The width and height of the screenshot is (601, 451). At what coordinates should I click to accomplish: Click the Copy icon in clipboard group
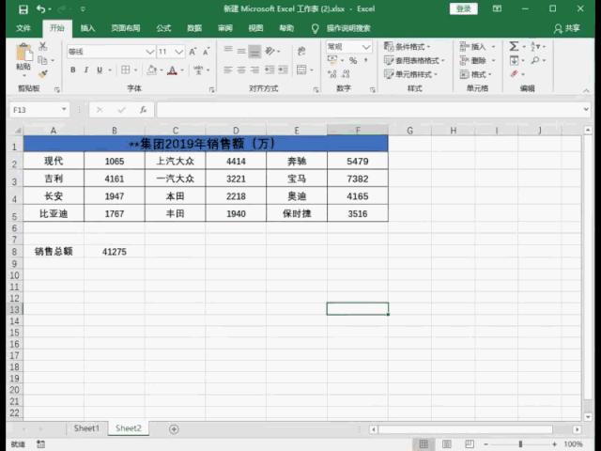pyautogui.click(x=42, y=60)
